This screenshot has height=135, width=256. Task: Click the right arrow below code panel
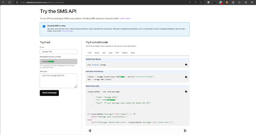pyautogui.click(x=185, y=131)
